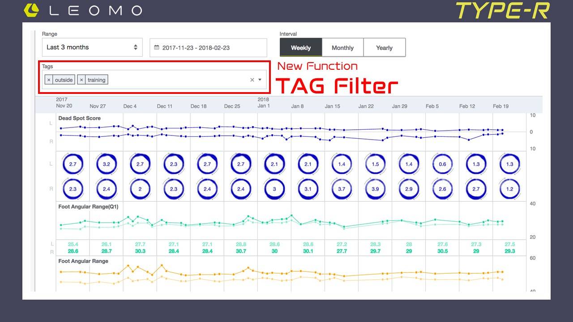Image resolution: width=573 pixels, height=322 pixels.
Task: Click the Foot Angular Range(Q1) chart title
Action: click(x=88, y=207)
